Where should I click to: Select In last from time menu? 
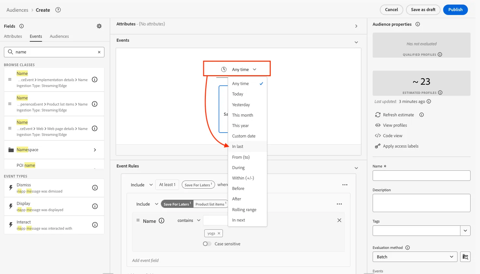point(248,147)
